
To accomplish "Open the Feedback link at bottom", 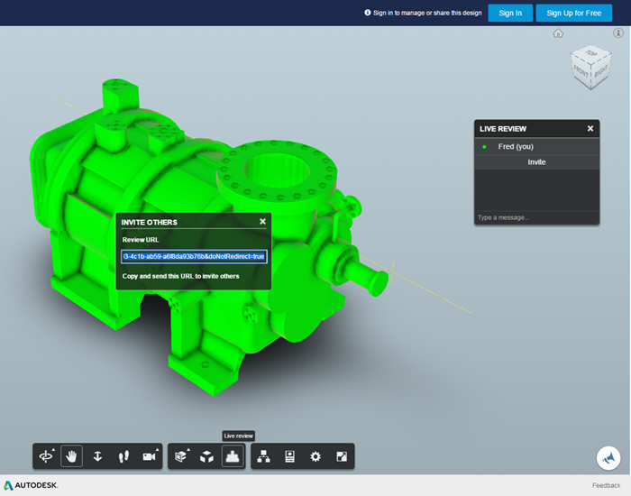I will [x=606, y=485].
